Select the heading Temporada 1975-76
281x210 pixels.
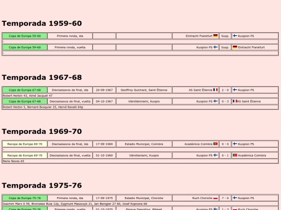pyautogui.click(x=42, y=186)
